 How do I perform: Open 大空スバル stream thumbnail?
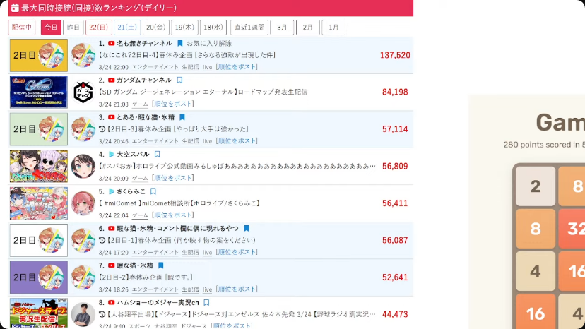coord(39,167)
